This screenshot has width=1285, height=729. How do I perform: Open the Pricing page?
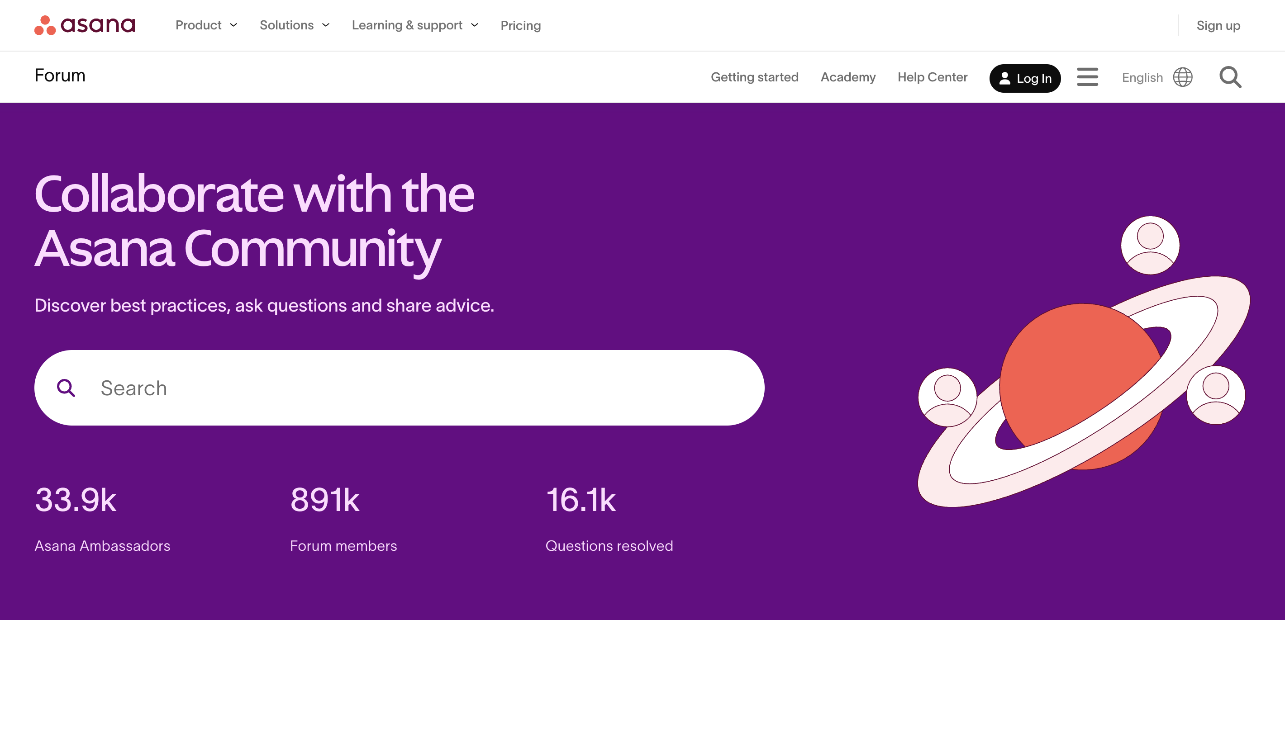pyautogui.click(x=520, y=25)
